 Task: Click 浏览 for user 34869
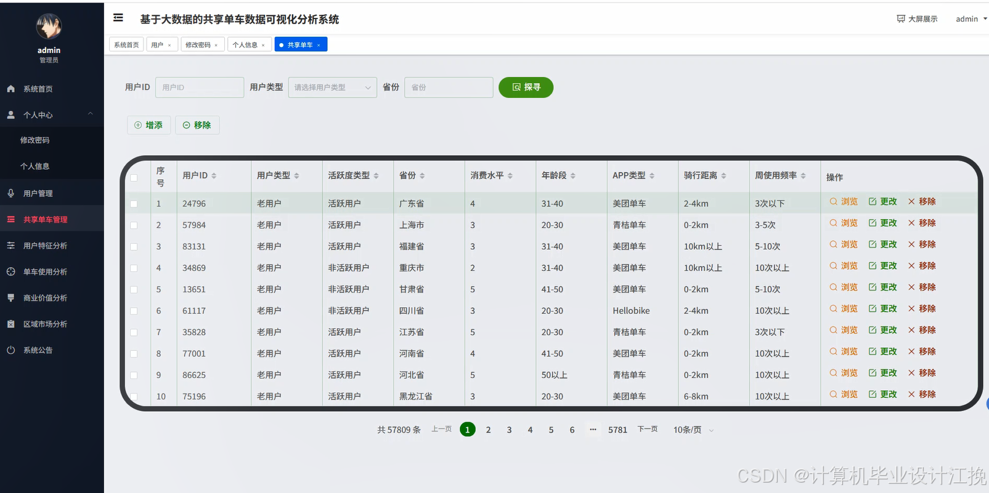coord(844,266)
